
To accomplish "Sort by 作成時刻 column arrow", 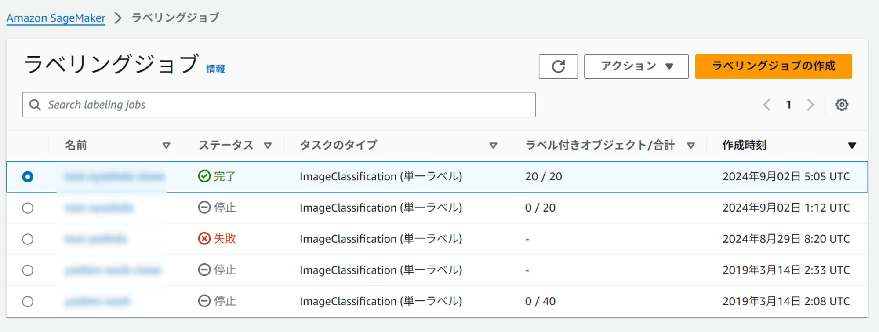I will (x=852, y=146).
